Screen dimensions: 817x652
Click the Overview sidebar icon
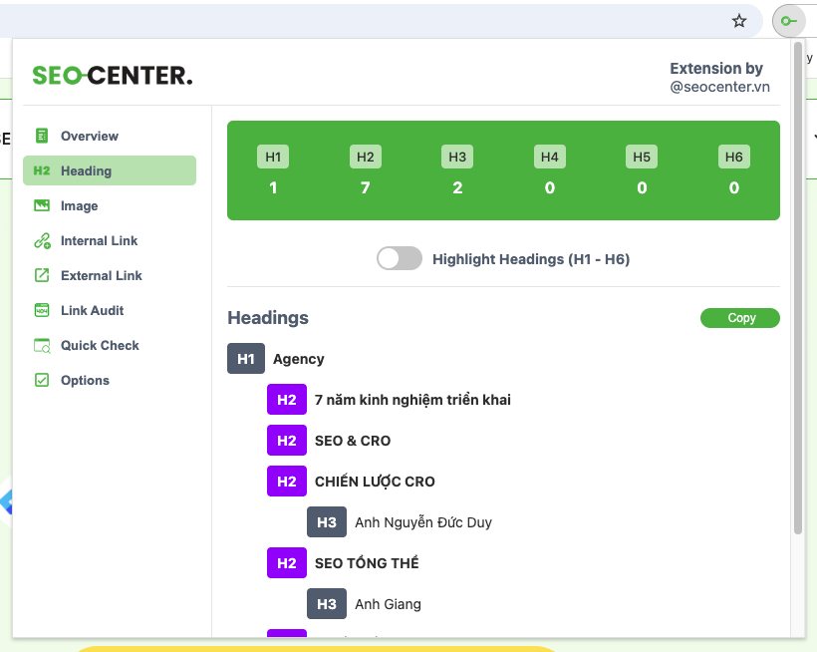(x=42, y=136)
